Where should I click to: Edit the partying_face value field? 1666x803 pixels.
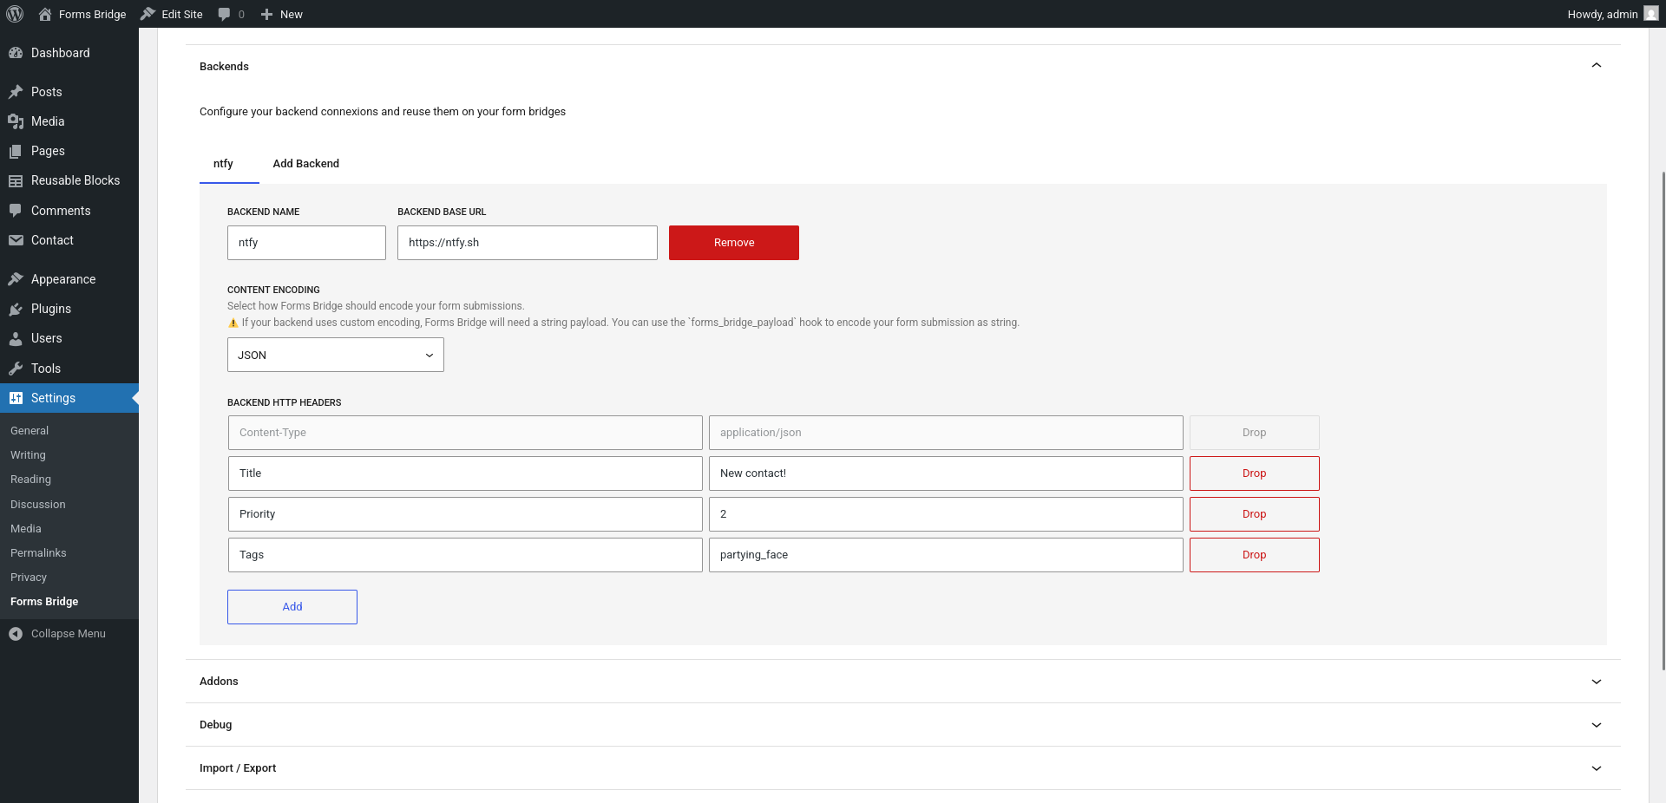tap(946, 555)
